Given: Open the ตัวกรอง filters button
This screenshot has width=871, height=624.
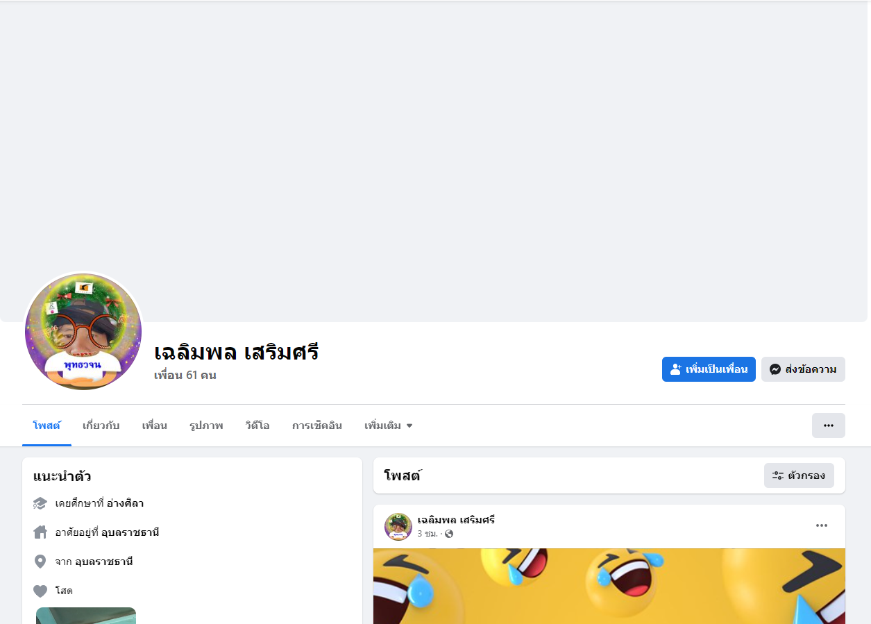Looking at the screenshot, I should (799, 475).
